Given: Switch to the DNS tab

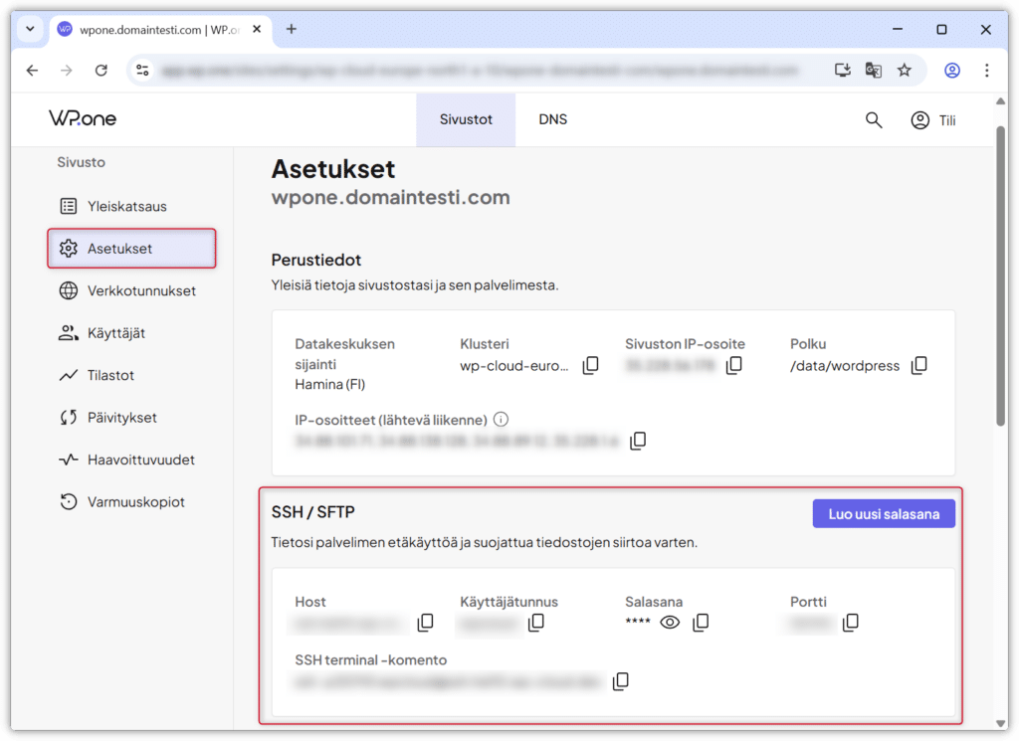Looking at the screenshot, I should tap(552, 120).
